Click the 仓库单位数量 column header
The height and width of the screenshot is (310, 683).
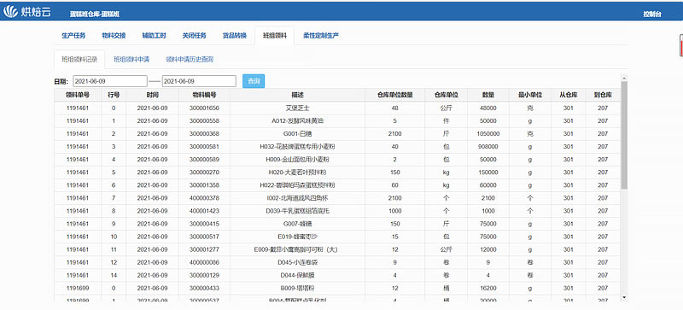pos(394,95)
